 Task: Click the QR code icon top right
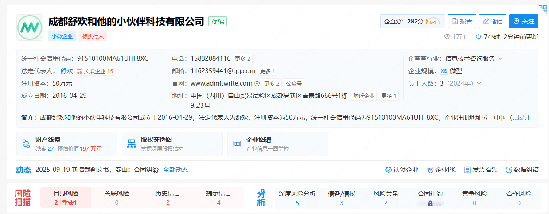543,9
